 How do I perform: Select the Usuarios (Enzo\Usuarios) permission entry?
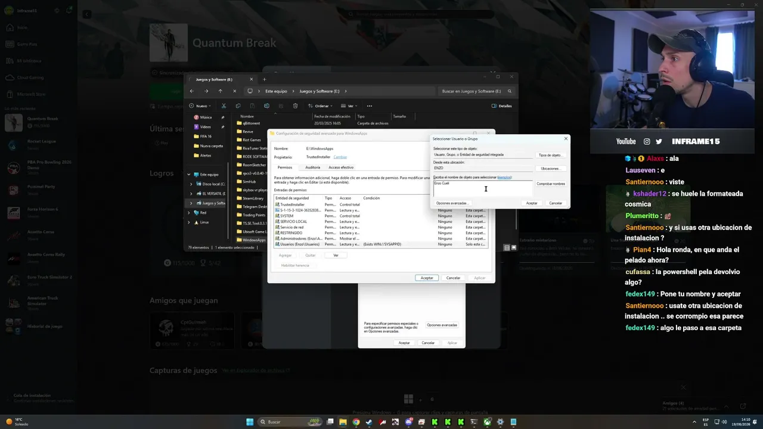(x=380, y=244)
